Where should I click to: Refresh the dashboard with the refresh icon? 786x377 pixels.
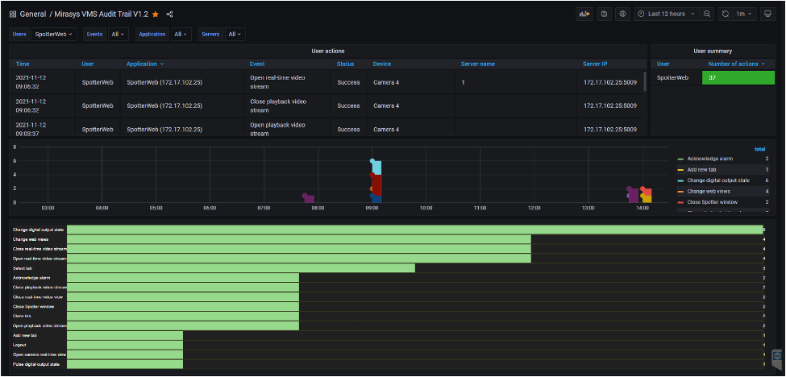[x=726, y=14]
